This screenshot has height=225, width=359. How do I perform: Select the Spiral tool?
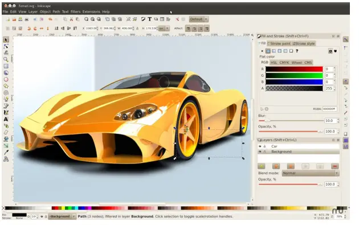pyautogui.click(x=6, y=93)
